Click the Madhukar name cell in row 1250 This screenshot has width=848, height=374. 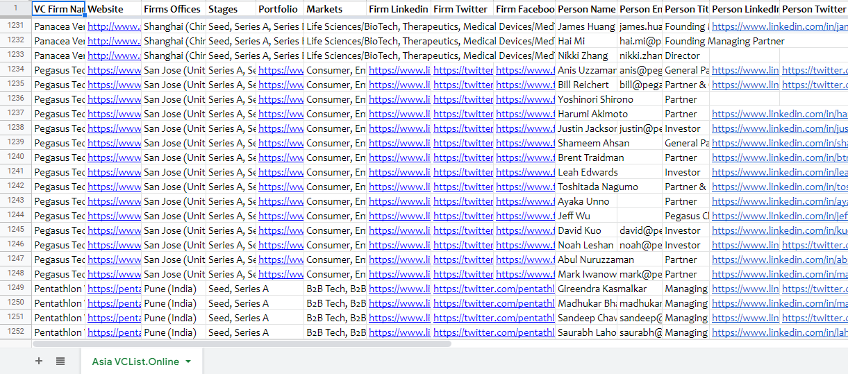point(587,303)
